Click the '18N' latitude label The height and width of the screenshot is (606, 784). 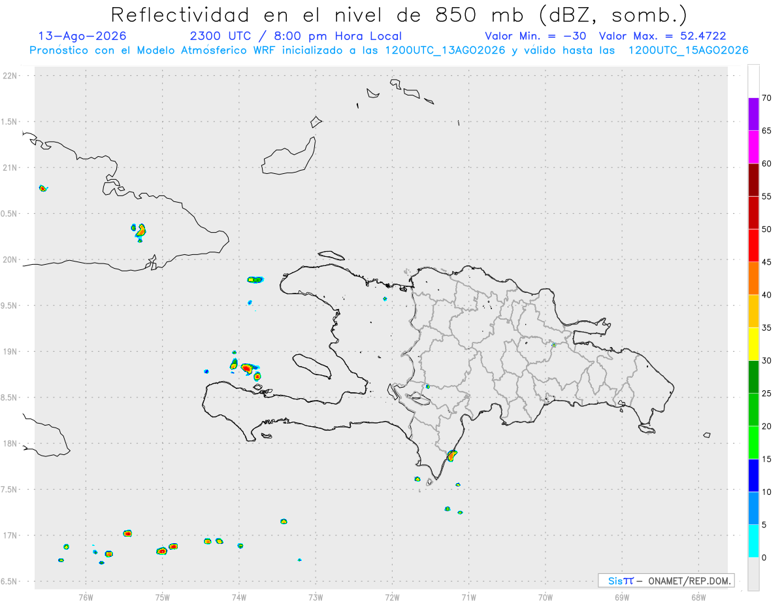pos(11,444)
